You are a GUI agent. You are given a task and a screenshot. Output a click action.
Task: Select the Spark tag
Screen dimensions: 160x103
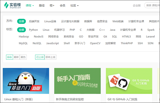point(151,30)
